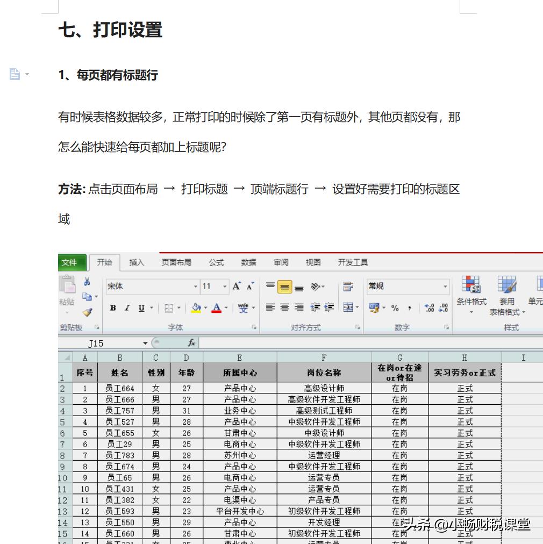543x544 pixels.
Task: Apply Percent Style from the Number group
Action: coord(396,308)
